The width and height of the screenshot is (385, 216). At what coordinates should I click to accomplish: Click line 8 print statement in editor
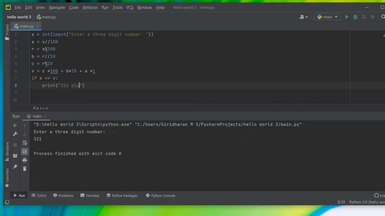[63, 85]
